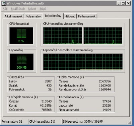Click the Rendszergyorsítótár value 1669944
This screenshot has height=126, width=134.
pyautogui.click(x=105, y=89)
